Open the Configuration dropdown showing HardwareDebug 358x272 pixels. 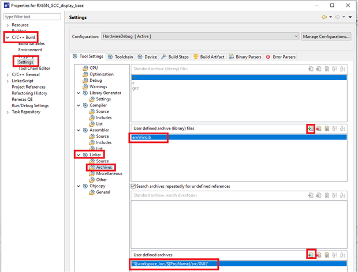pyautogui.click(x=199, y=36)
